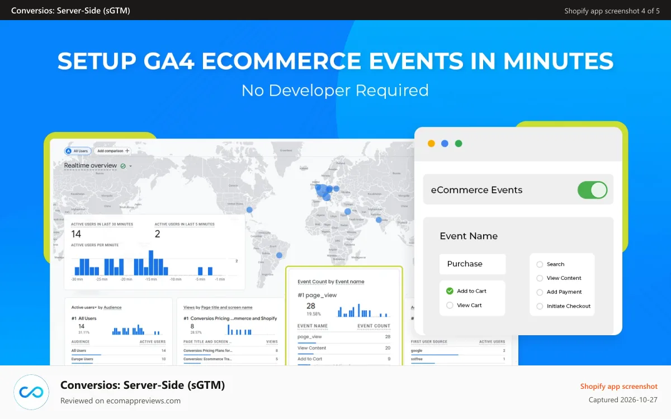The width and height of the screenshot is (671, 419).
Task: Click the View Content row in event table
Action: [344, 348]
